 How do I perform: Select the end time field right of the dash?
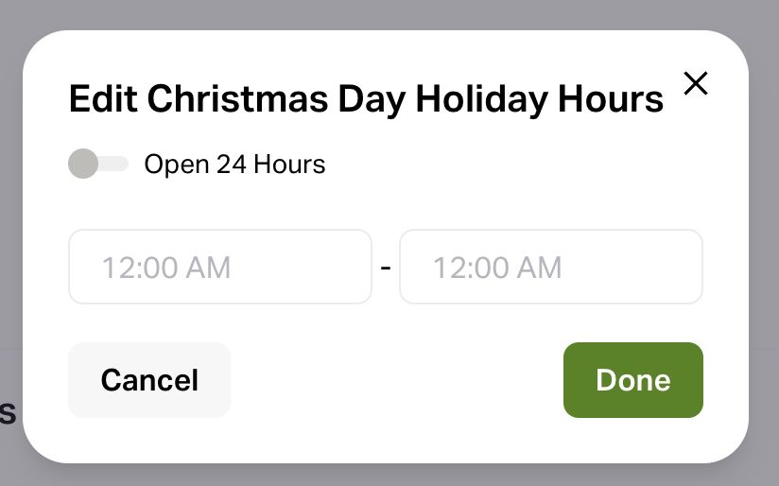551,268
